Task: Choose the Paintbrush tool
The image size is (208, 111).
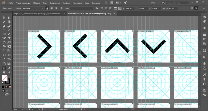Action: [x=9, y=34]
